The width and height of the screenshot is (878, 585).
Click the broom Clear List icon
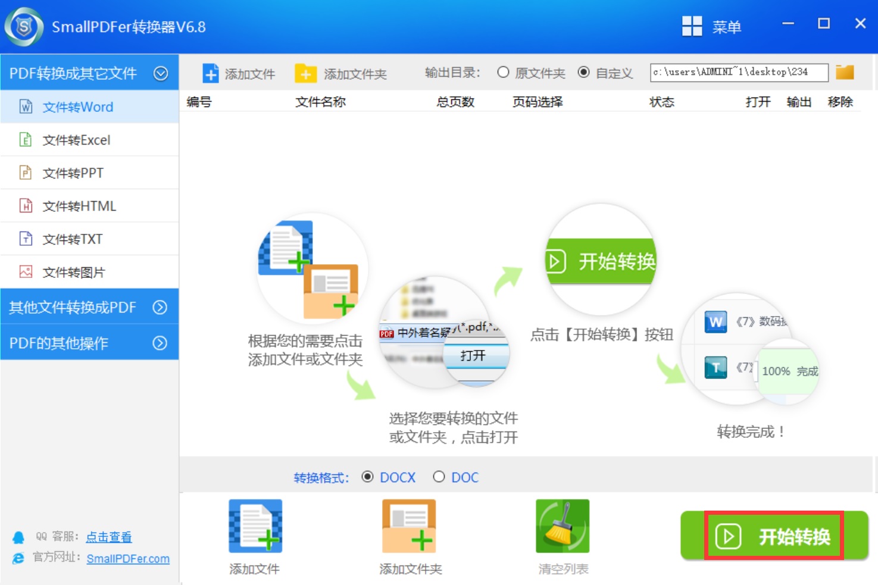(x=563, y=526)
